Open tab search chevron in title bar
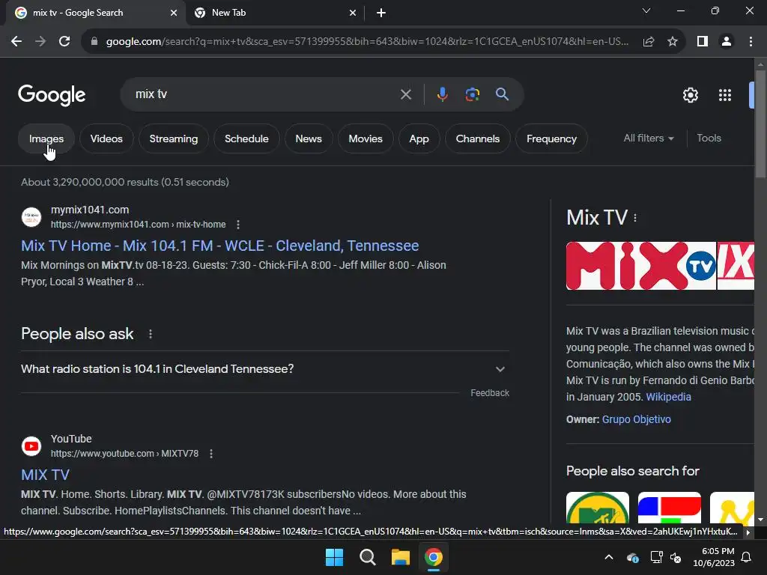 click(x=646, y=10)
